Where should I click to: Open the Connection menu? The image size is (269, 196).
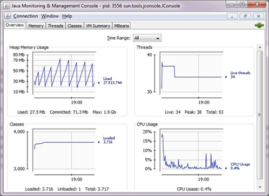tap(25, 16)
